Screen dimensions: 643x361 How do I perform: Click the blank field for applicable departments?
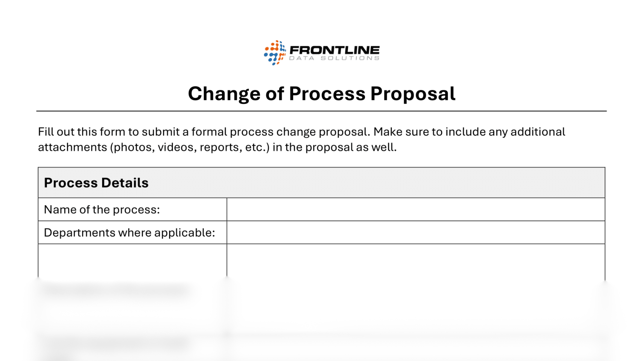pyautogui.click(x=416, y=233)
